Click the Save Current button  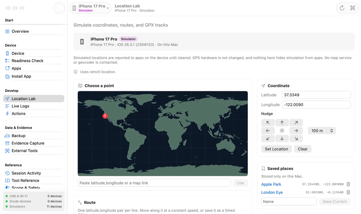pos(335,202)
